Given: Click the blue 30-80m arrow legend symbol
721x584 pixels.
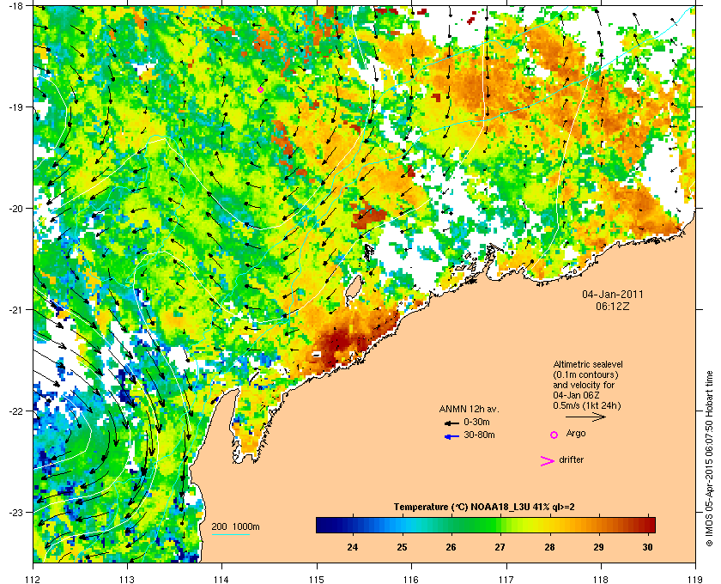Looking at the screenshot, I should pos(451,436).
